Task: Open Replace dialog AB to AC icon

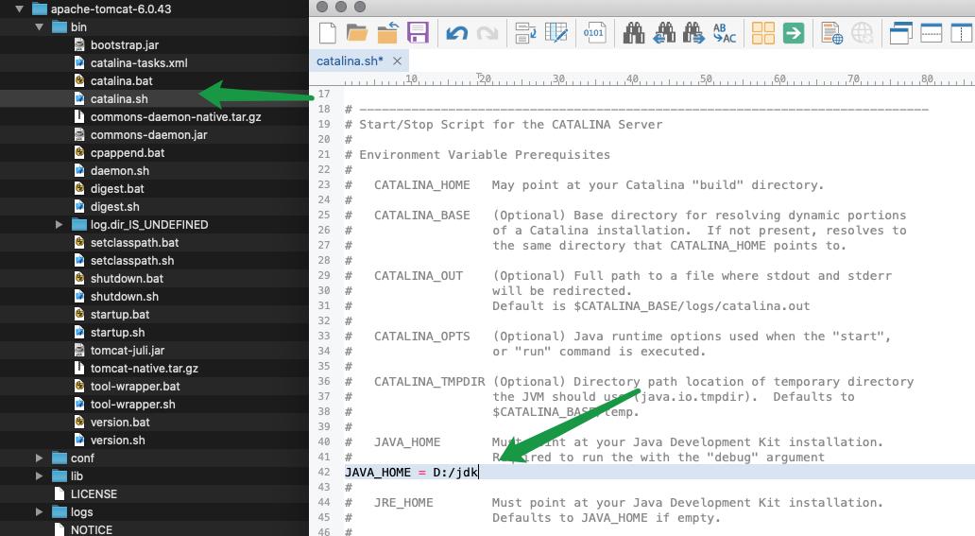Action: point(725,33)
